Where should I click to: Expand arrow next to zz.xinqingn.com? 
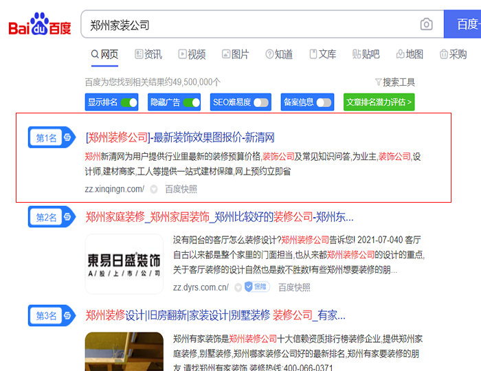(x=154, y=190)
